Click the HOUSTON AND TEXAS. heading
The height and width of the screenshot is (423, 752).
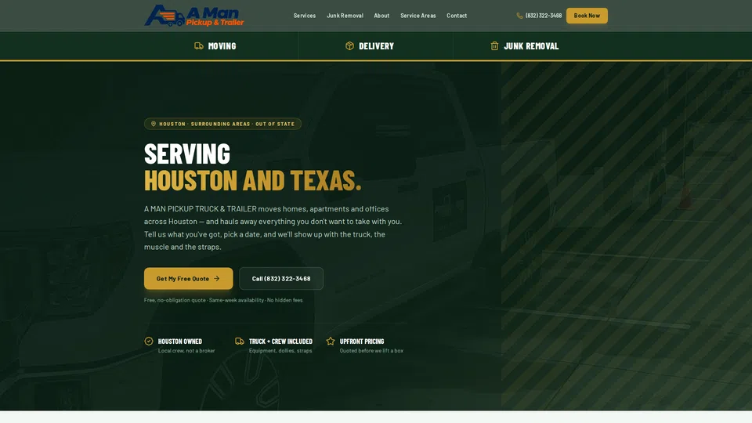253,181
